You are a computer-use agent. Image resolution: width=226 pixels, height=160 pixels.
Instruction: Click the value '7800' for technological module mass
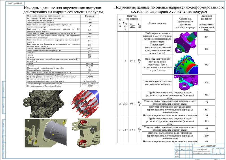[x=90, y=33]
